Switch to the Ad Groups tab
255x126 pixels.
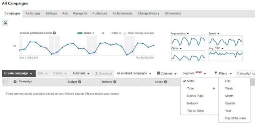tap(33, 14)
